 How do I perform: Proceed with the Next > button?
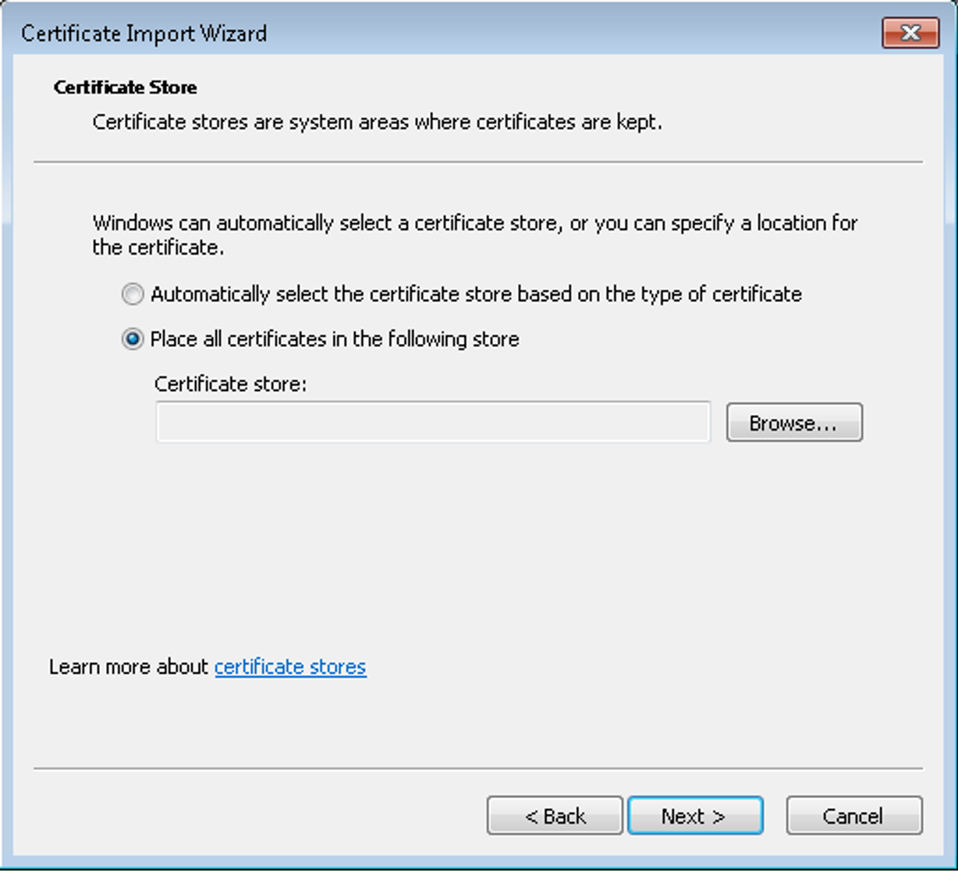click(694, 816)
